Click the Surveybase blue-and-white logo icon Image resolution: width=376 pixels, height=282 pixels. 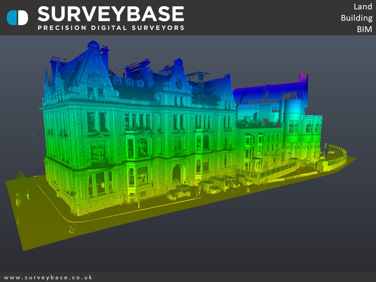(x=18, y=18)
